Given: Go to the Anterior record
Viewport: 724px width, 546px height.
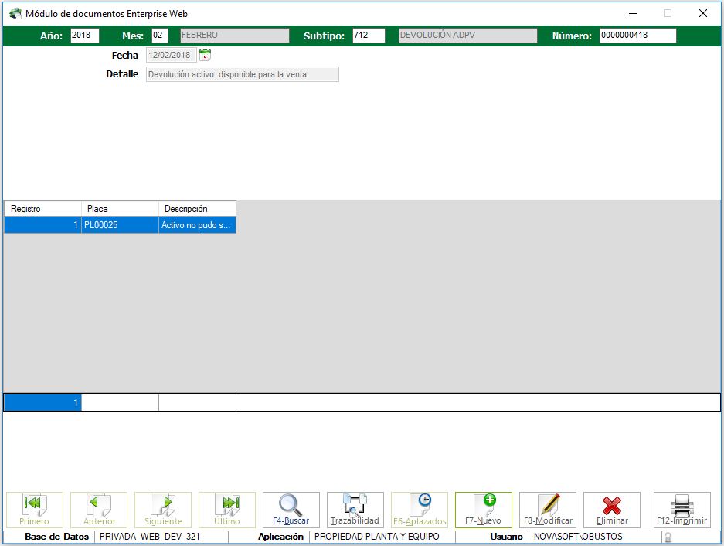Looking at the screenshot, I should point(99,510).
